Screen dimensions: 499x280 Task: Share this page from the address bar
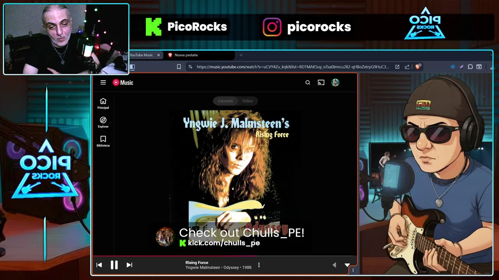pos(407,67)
